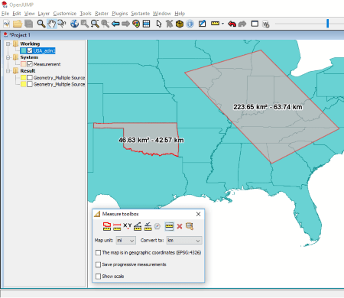Viewport: 344px width, 298px height.
Task: Adjust the toolbar zoom slider handle
Action: (x=328, y=24)
